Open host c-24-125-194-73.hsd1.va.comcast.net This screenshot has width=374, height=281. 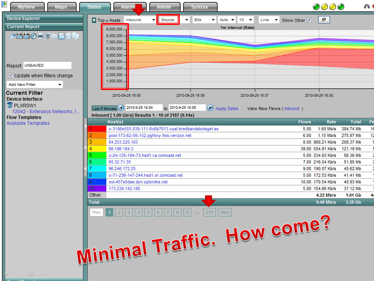[x=145, y=155]
